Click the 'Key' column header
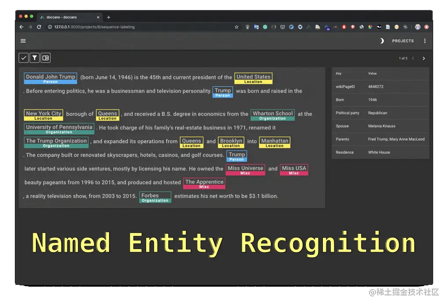 coord(339,73)
